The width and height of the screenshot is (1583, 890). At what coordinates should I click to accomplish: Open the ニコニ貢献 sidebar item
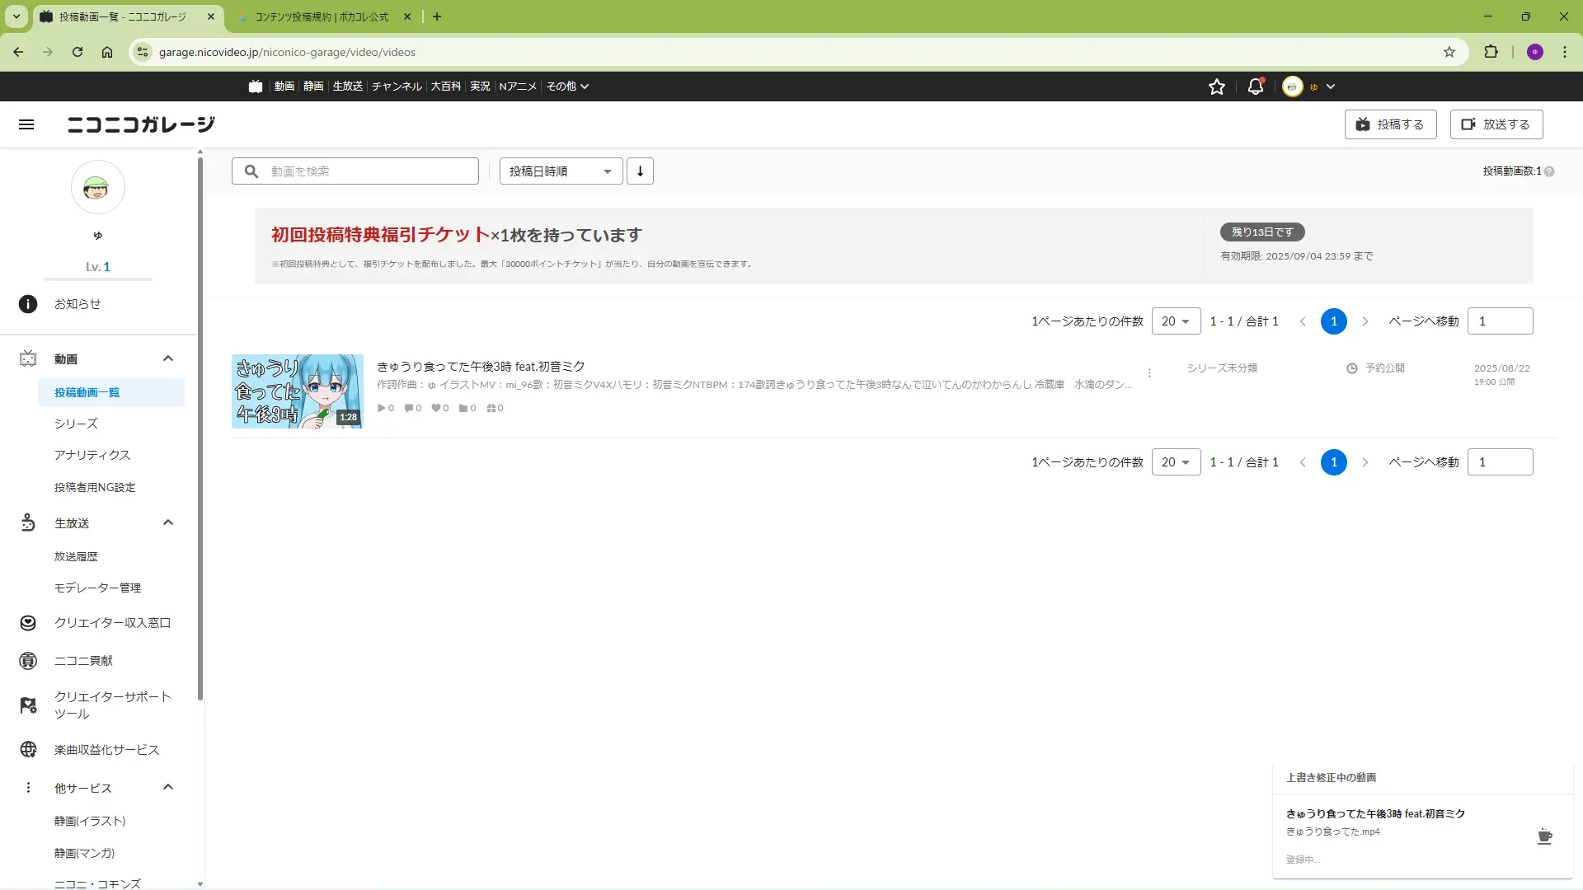(83, 661)
